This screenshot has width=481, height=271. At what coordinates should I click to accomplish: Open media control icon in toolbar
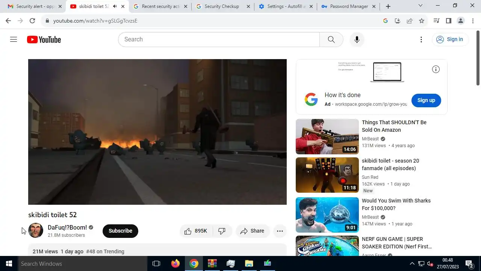coord(436,21)
